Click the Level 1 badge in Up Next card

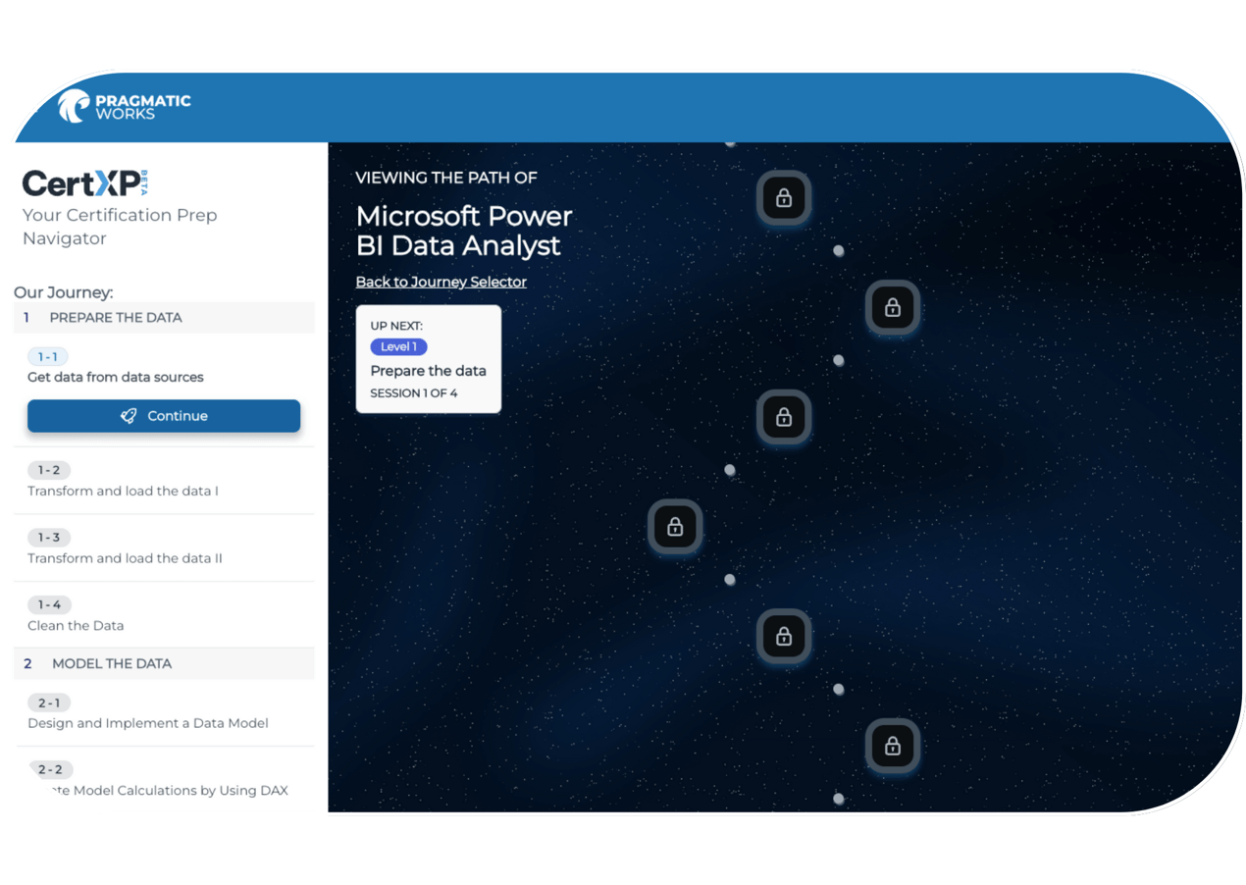point(398,346)
